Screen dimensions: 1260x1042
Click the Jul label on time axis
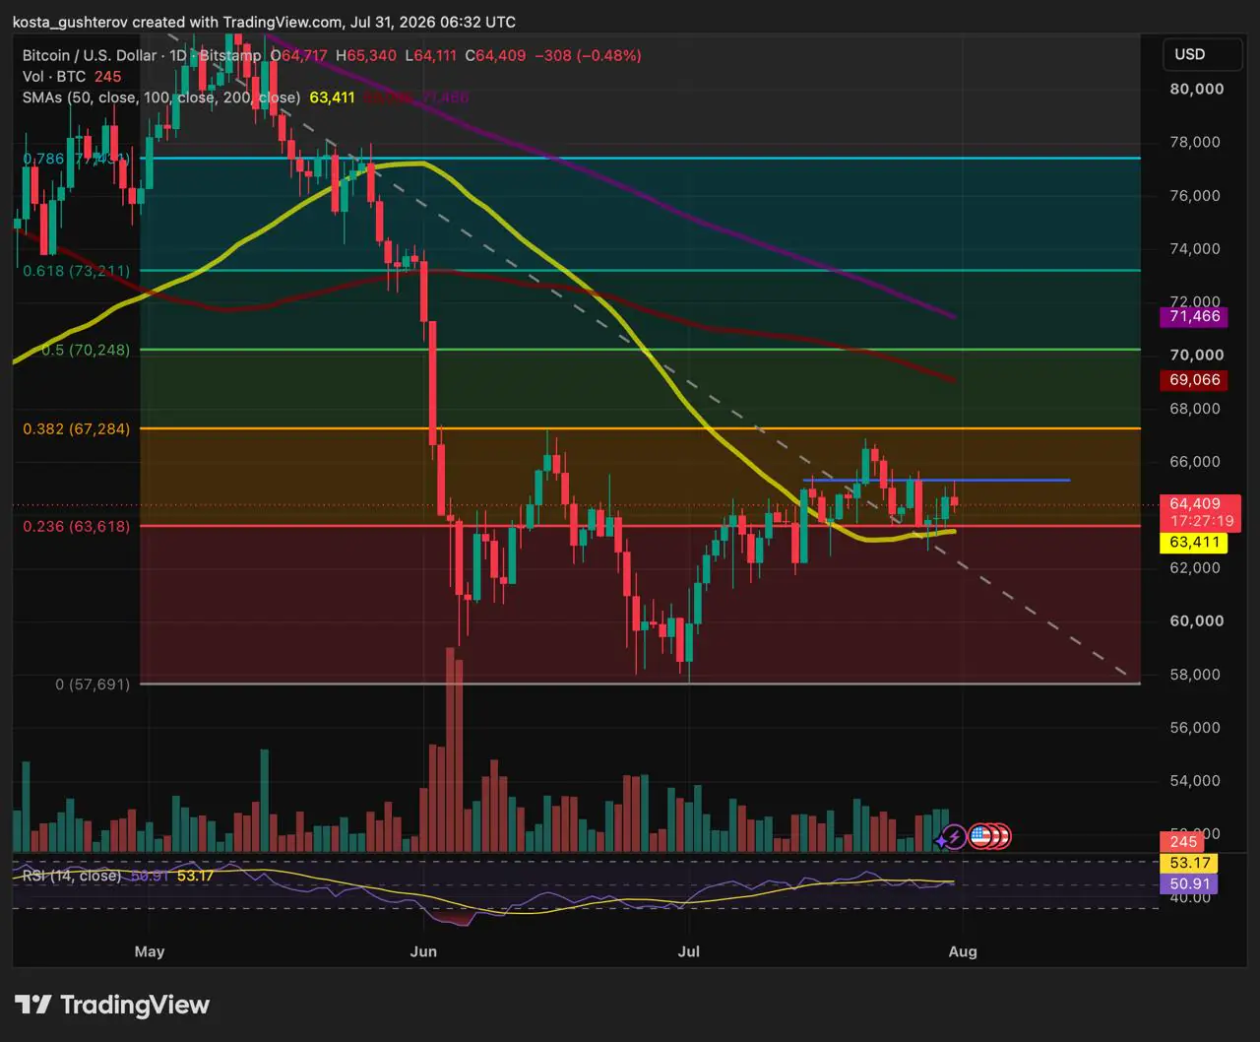[689, 951]
